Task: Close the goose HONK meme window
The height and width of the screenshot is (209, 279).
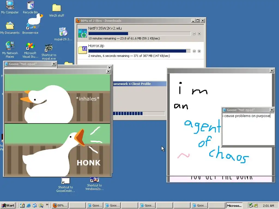Action: pos(108,72)
